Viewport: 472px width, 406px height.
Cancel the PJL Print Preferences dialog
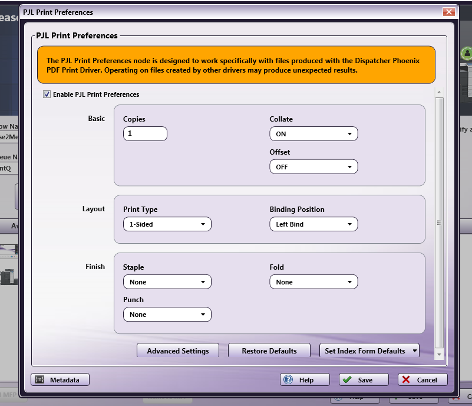[x=423, y=380]
